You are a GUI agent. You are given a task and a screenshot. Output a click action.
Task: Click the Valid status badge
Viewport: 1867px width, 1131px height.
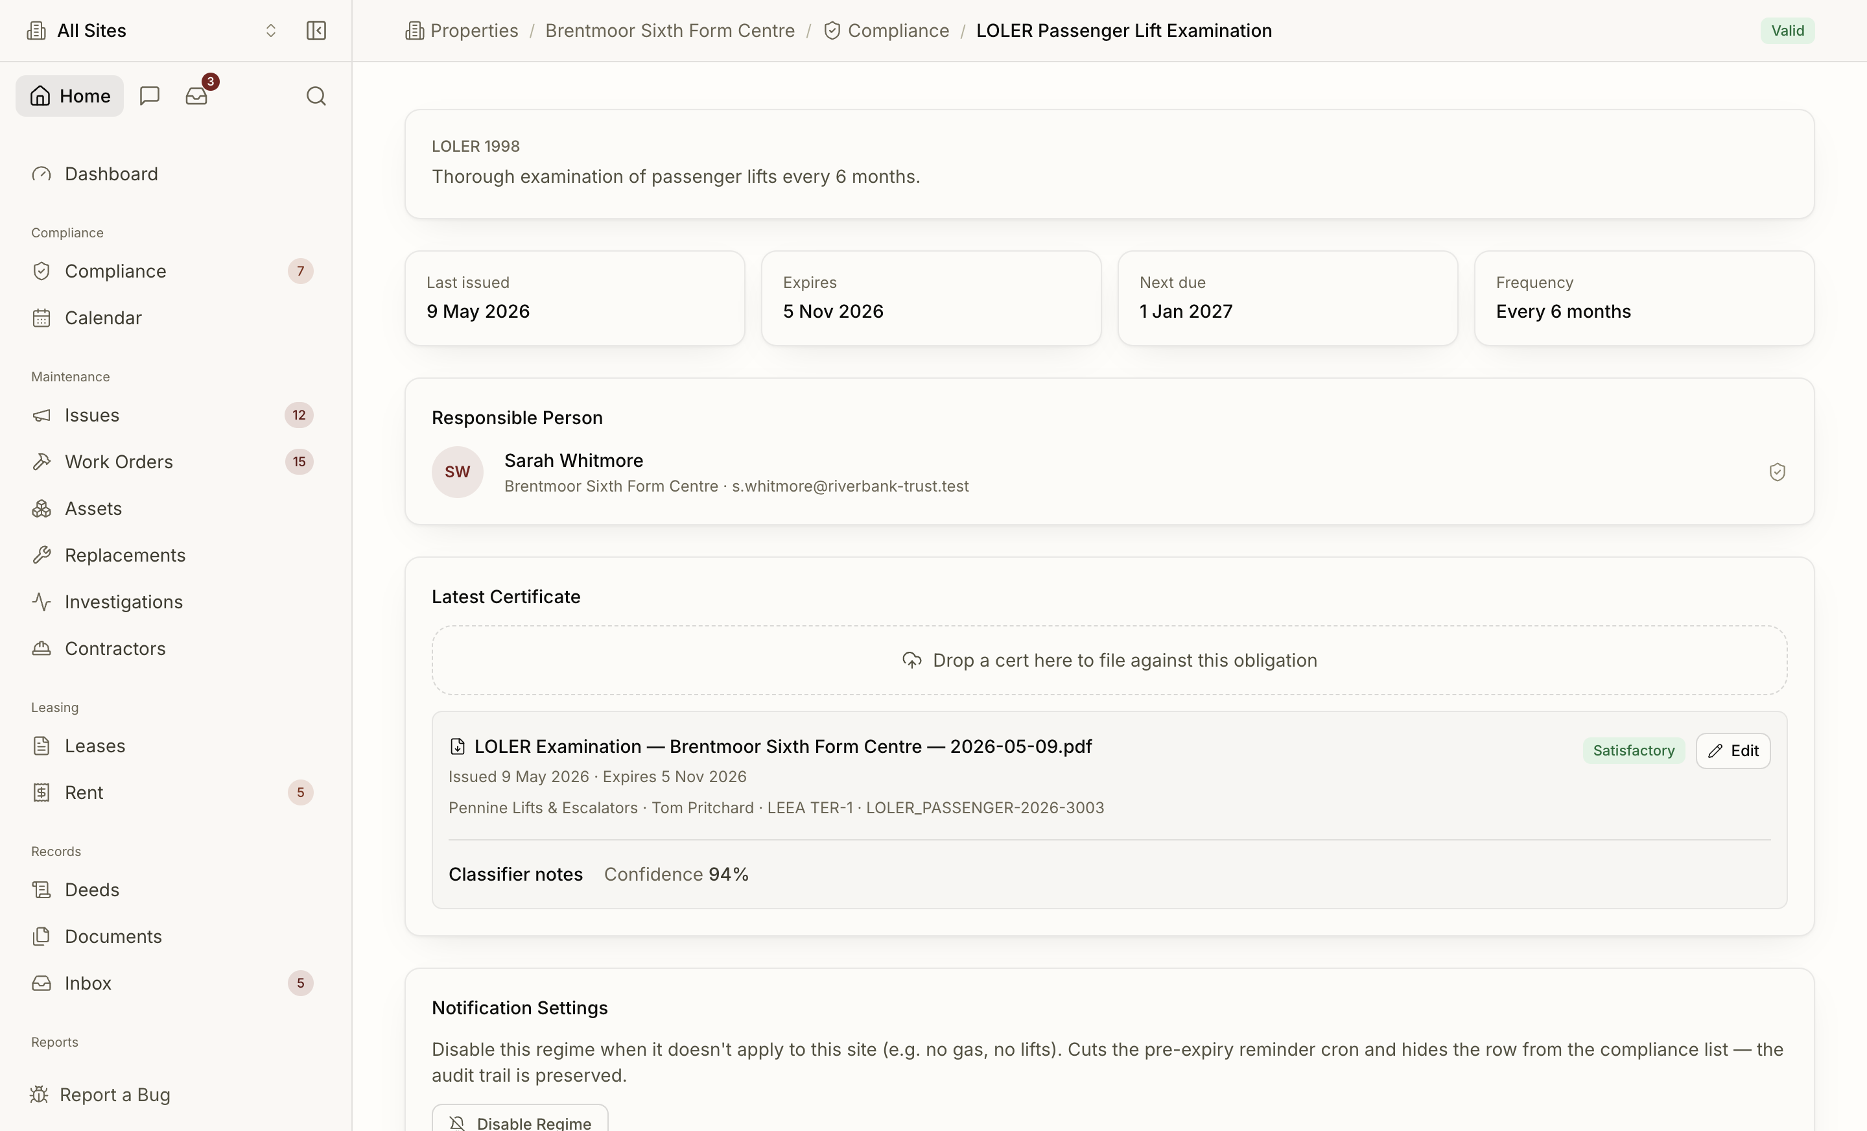pos(1787,30)
